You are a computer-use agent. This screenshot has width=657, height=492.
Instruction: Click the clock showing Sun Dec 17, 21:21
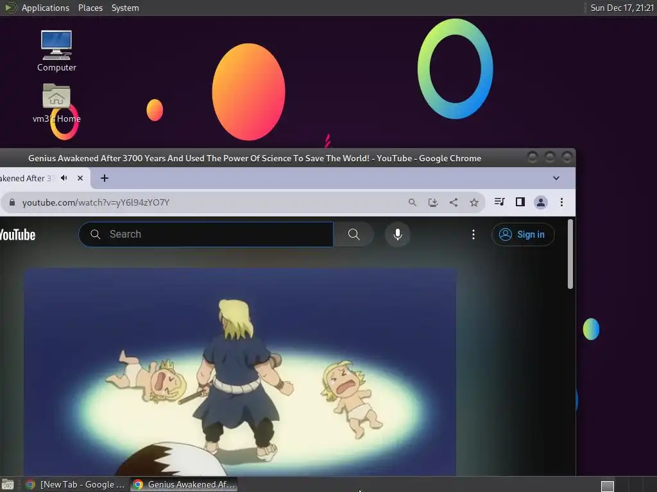[622, 8]
